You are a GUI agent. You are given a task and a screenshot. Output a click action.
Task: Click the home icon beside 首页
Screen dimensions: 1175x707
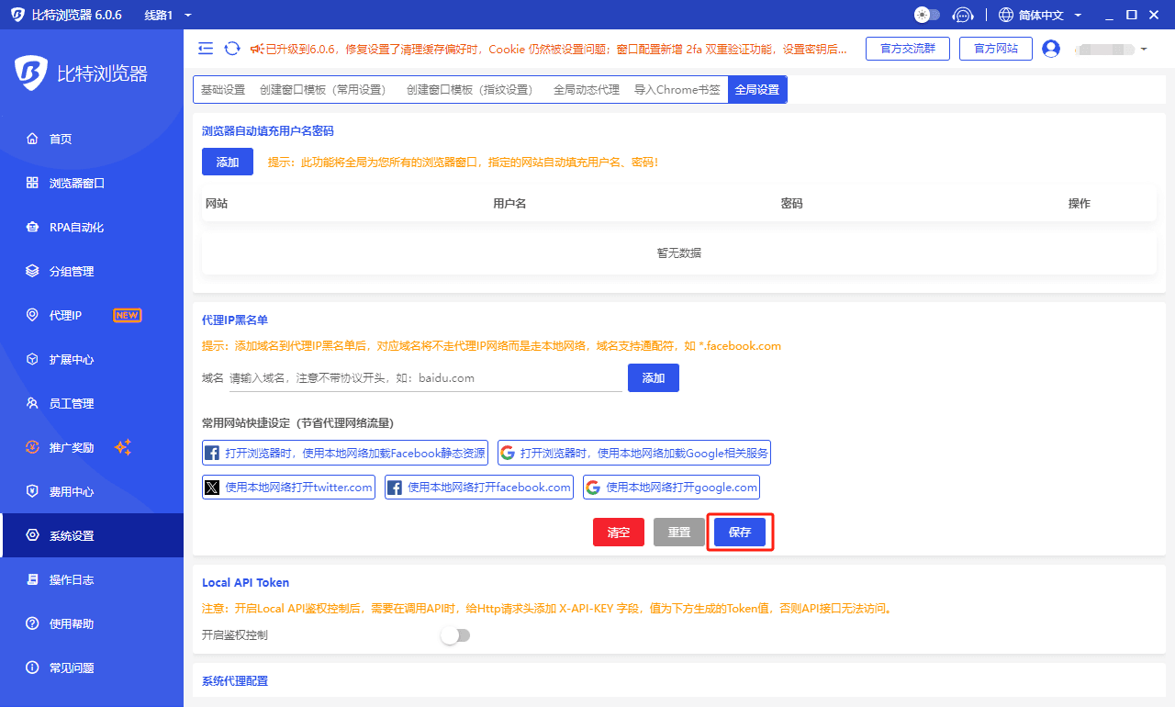pos(32,139)
